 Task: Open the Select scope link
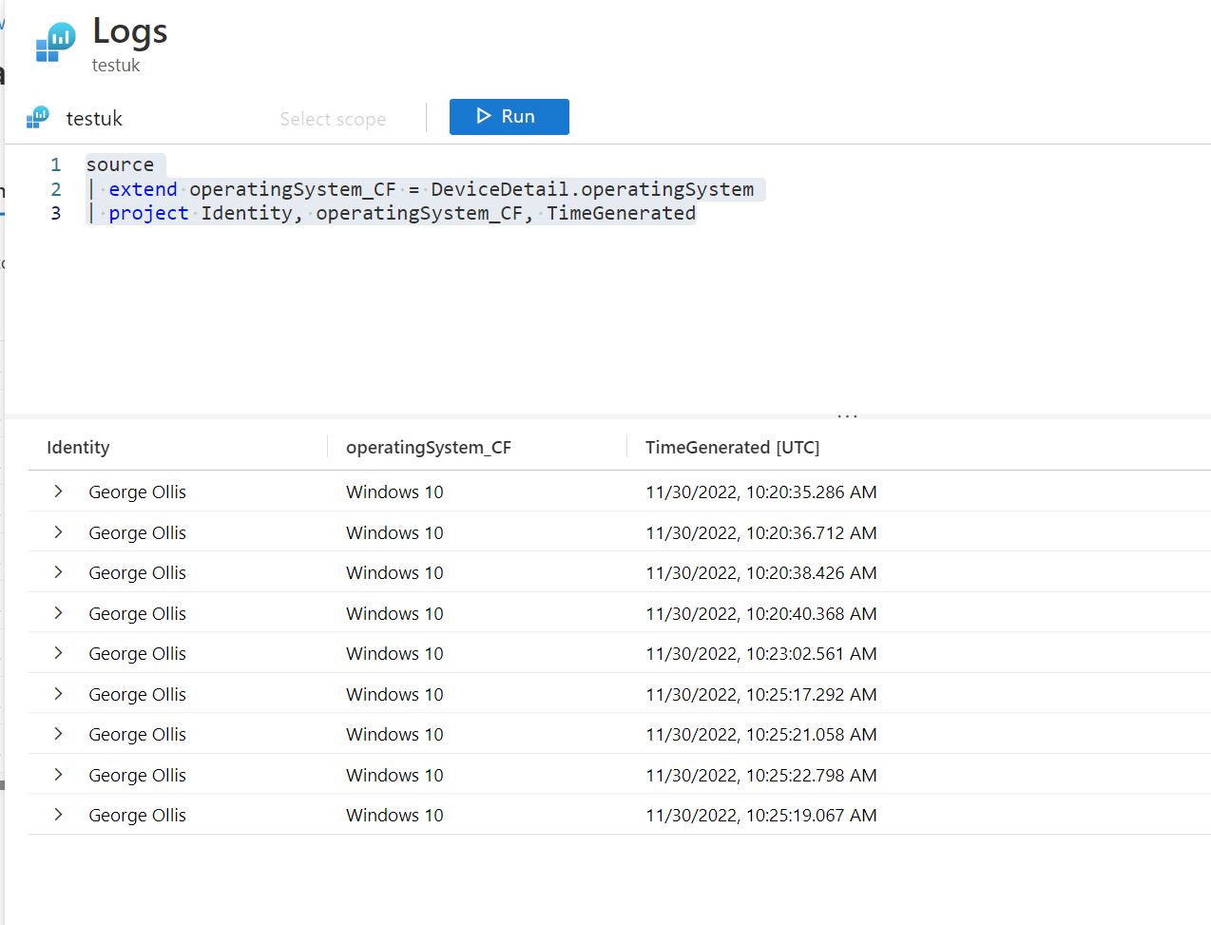point(333,119)
